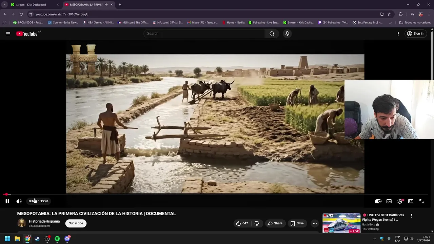Image resolution: width=434 pixels, height=244 pixels.
Task: Subscribe to HistoriadeHispania channel
Action: (x=76, y=223)
